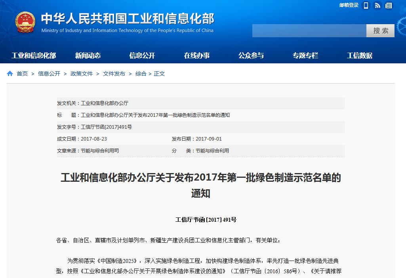Click 文件发布 breadcrumb link
Image resolution: width=406 pixels, height=278 pixels.
(114, 74)
